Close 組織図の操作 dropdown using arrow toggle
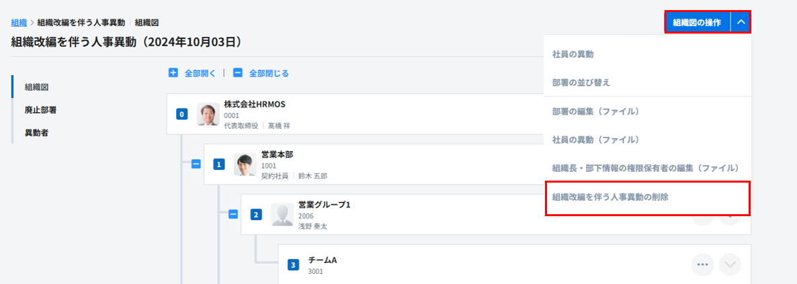The width and height of the screenshot is (797, 284). pos(741,22)
